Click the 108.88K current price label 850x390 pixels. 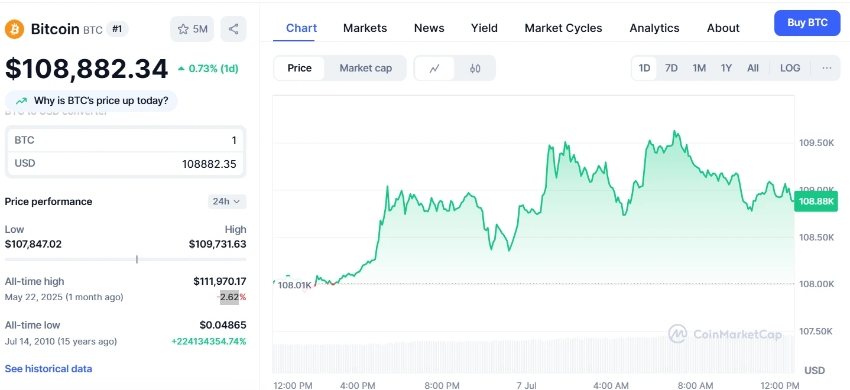coord(816,201)
